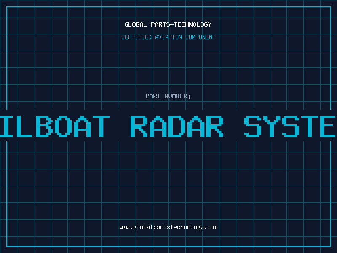Click the word GLOBAL in the header
Viewport: 337px width, 253px height.
point(135,24)
